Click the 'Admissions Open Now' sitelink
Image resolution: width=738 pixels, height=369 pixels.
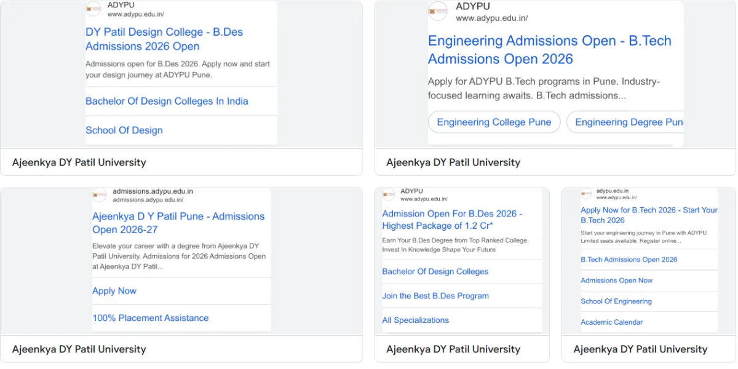(x=616, y=280)
